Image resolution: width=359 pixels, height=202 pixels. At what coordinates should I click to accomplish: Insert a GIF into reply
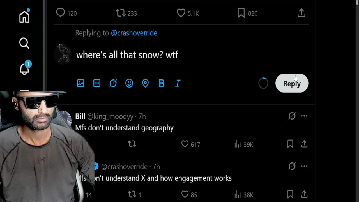pyautogui.click(x=97, y=83)
